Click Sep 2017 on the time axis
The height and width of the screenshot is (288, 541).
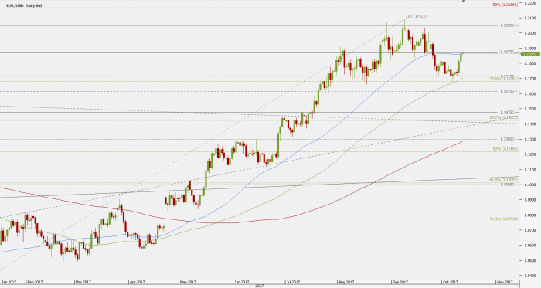pos(400,282)
